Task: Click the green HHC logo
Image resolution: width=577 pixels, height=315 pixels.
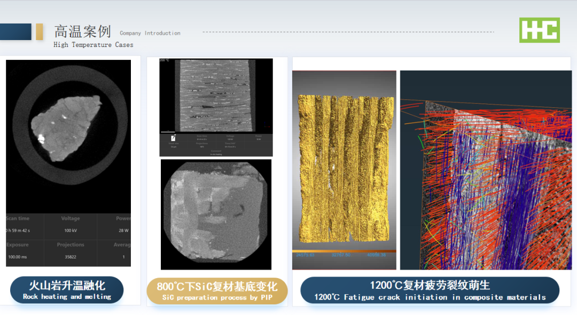Action: [x=540, y=30]
